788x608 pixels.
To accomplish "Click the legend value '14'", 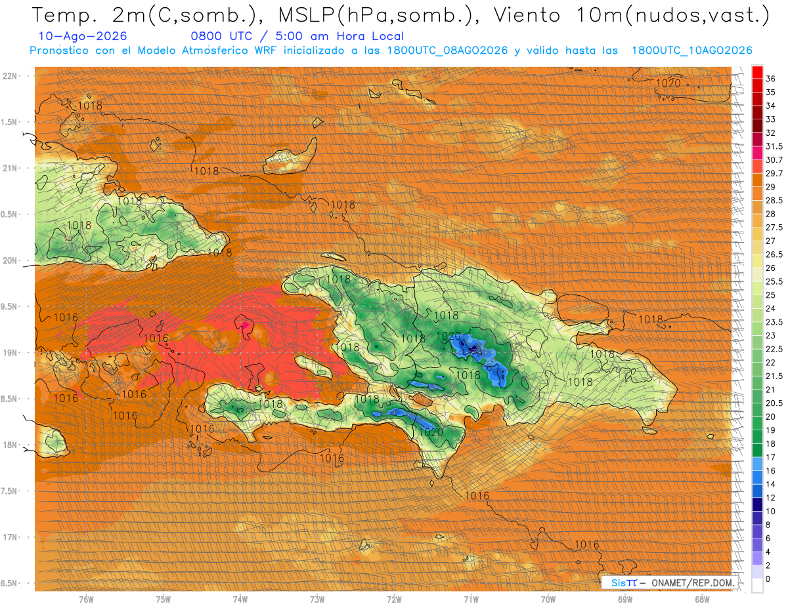I will [771, 484].
